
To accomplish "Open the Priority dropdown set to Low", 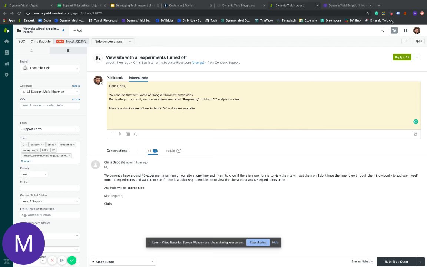I will coord(34,174).
